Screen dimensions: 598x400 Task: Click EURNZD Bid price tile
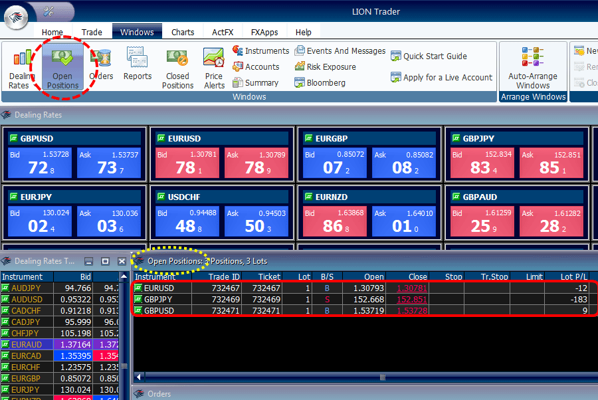coord(335,221)
